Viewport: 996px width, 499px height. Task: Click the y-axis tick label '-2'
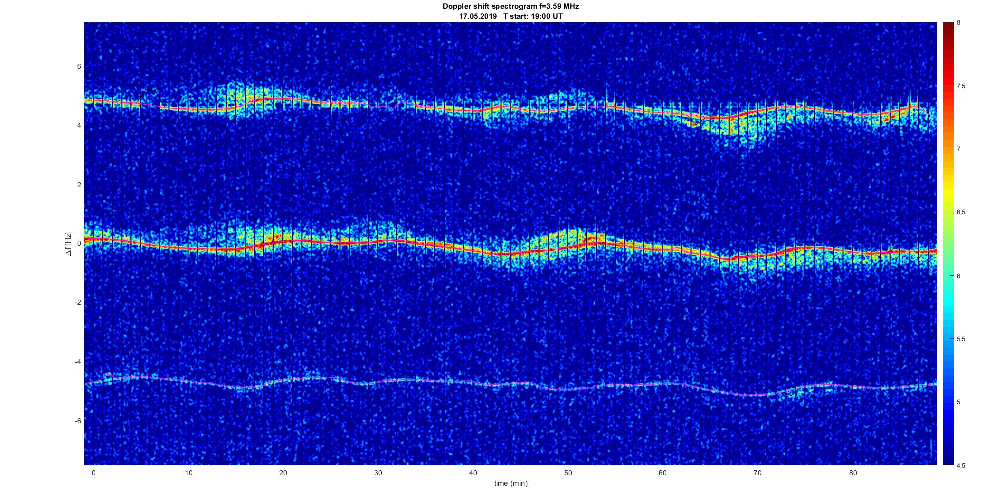coord(78,302)
